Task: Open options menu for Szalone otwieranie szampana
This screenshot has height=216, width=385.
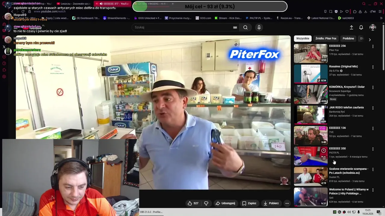Action: pos(373,169)
